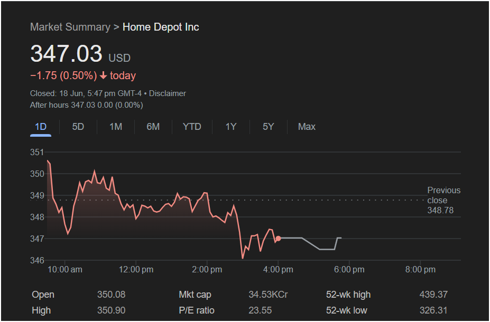
Task: Click the 52-wk high label
Action: (x=348, y=295)
